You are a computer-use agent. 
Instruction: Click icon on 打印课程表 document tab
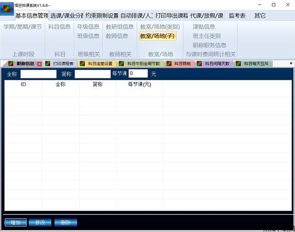coord(48,64)
